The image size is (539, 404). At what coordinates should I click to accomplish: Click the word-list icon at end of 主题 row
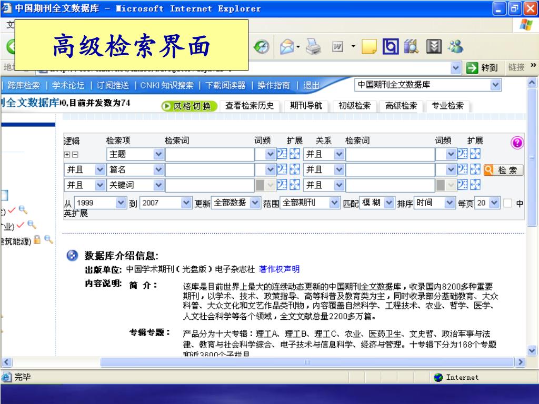coord(462,154)
